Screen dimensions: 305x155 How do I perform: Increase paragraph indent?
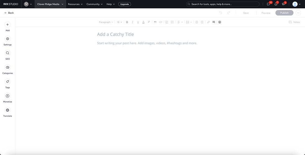pyautogui.click(x=202, y=22)
